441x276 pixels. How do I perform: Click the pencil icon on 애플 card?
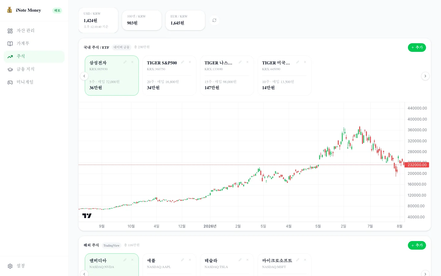pyautogui.click(x=183, y=260)
